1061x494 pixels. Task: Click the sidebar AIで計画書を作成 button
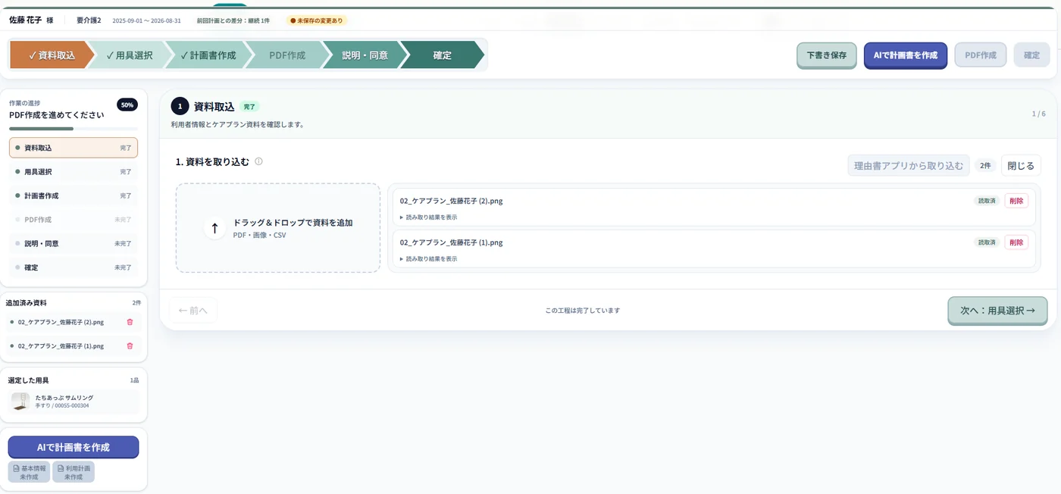74,447
